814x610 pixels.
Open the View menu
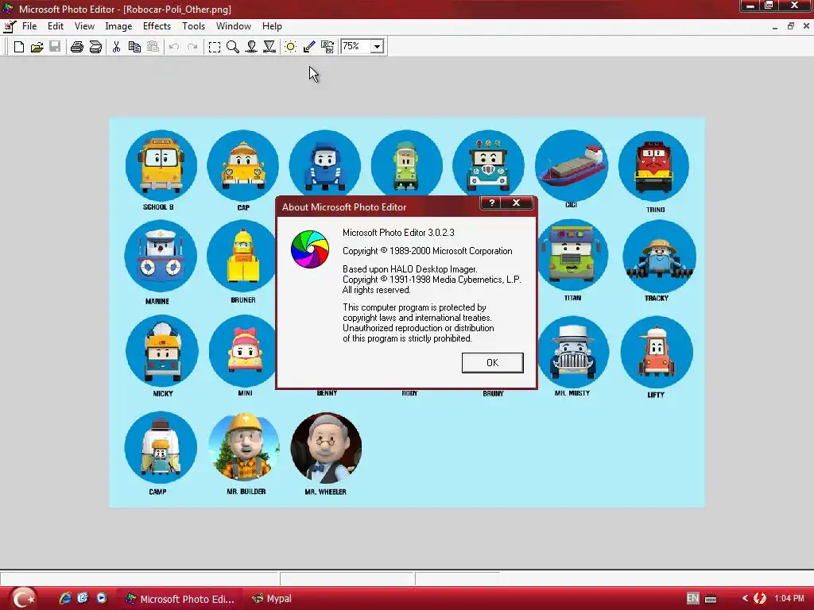tap(84, 26)
